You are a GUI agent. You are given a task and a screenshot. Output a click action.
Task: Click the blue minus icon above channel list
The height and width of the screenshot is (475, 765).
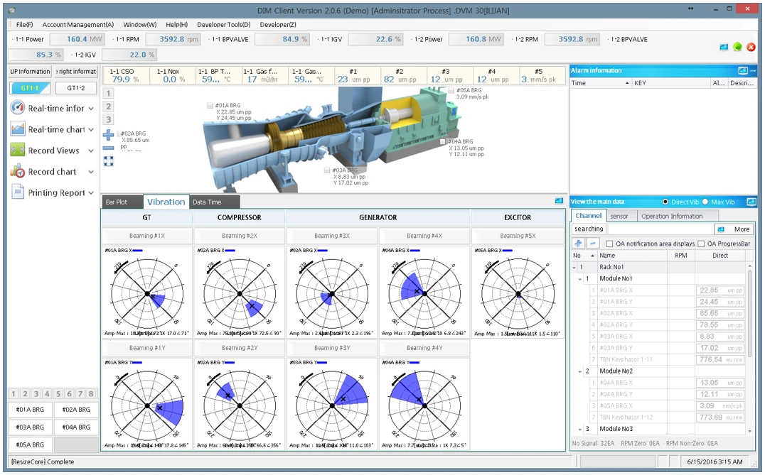click(592, 243)
